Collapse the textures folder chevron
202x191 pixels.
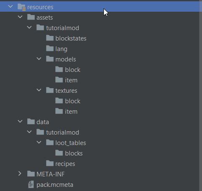pyautogui.click(x=39, y=90)
